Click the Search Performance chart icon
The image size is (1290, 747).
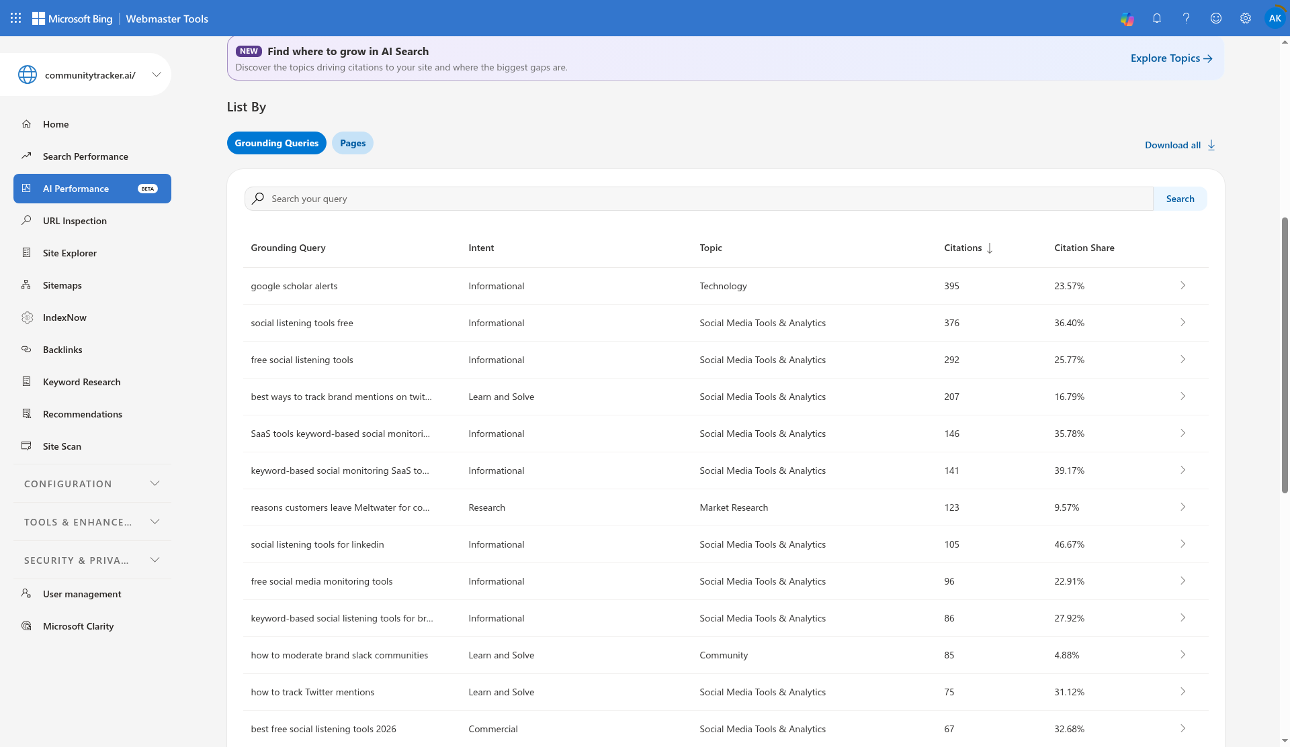26,156
